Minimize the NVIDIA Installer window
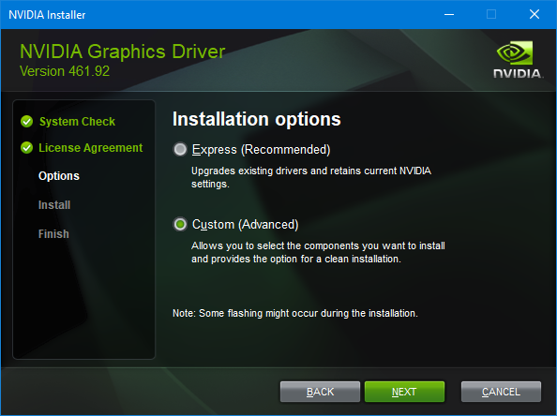The height and width of the screenshot is (416, 557). (x=449, y=15)
